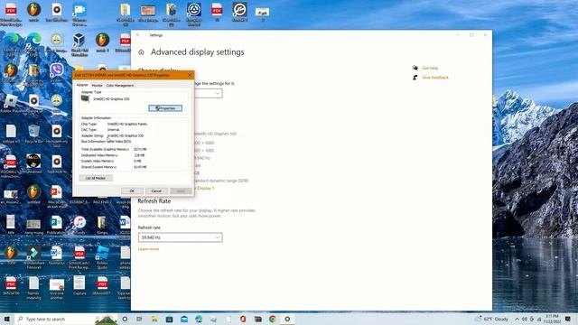Image resolution: width=578 pixels, height=325 pixels.
Task: Open Task View from the taskbar
Action: (139, 319)
